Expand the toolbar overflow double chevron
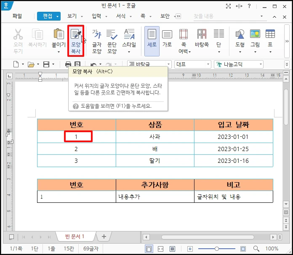Viewport: 293px width, 255px height. coord(287,64)
